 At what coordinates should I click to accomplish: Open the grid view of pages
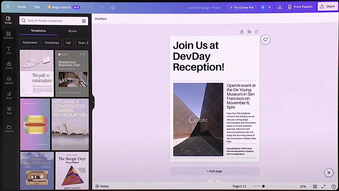click(x=315, y=186)
